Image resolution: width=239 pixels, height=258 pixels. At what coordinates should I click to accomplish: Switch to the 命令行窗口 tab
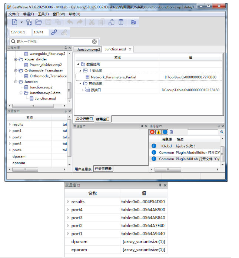tap(84, 119)
